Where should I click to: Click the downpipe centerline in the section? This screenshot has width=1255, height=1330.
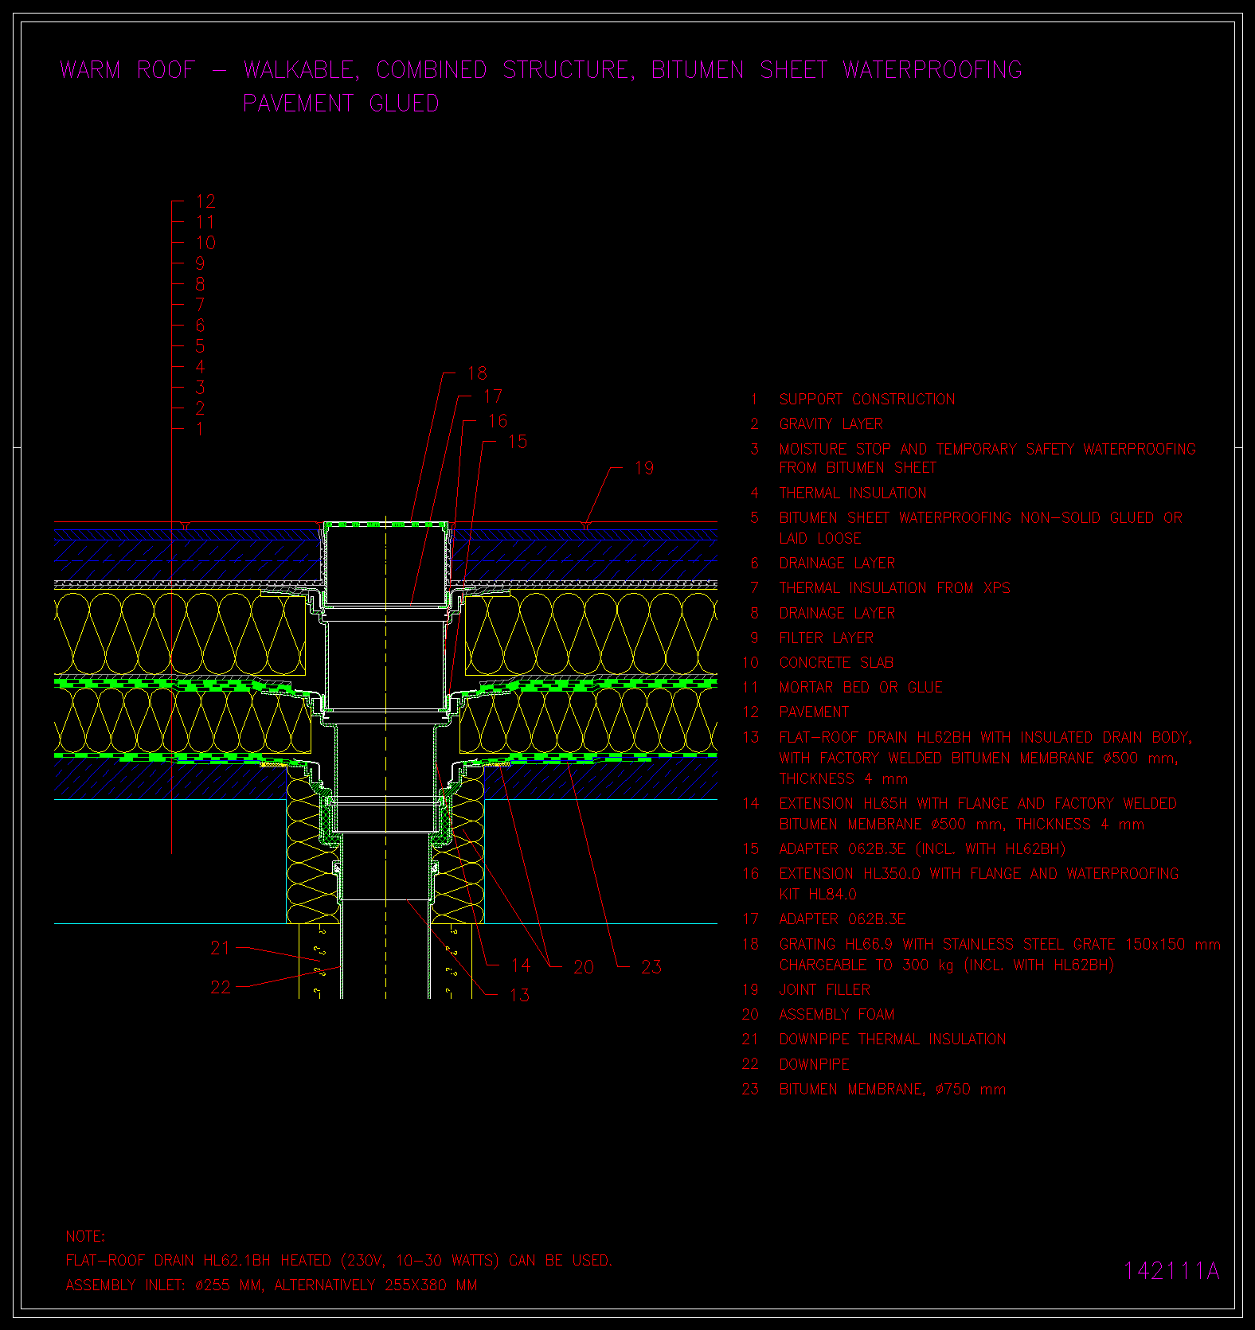point(386,756)
